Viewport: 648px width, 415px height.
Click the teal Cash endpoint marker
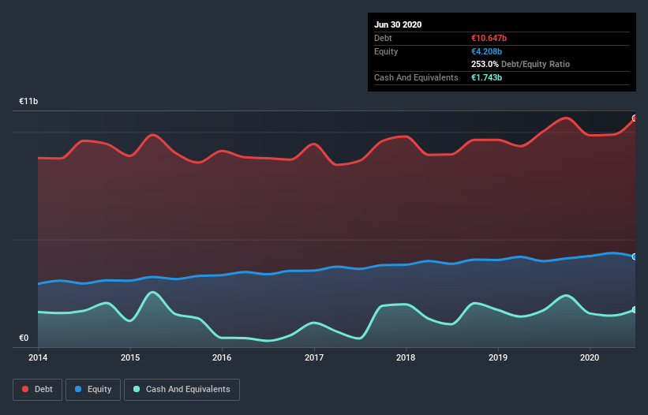(x=635, y=310)
